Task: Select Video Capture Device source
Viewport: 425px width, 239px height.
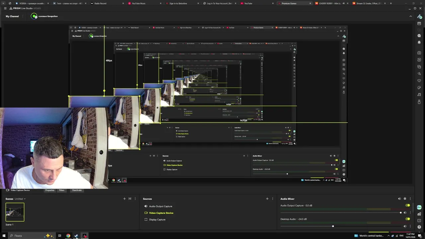Action: tap(161, 213)
